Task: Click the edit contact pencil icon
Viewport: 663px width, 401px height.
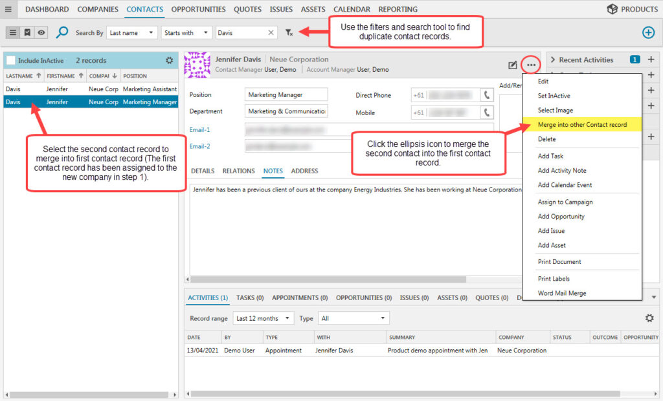Action: pyautogui.click(x=513, y=65)
